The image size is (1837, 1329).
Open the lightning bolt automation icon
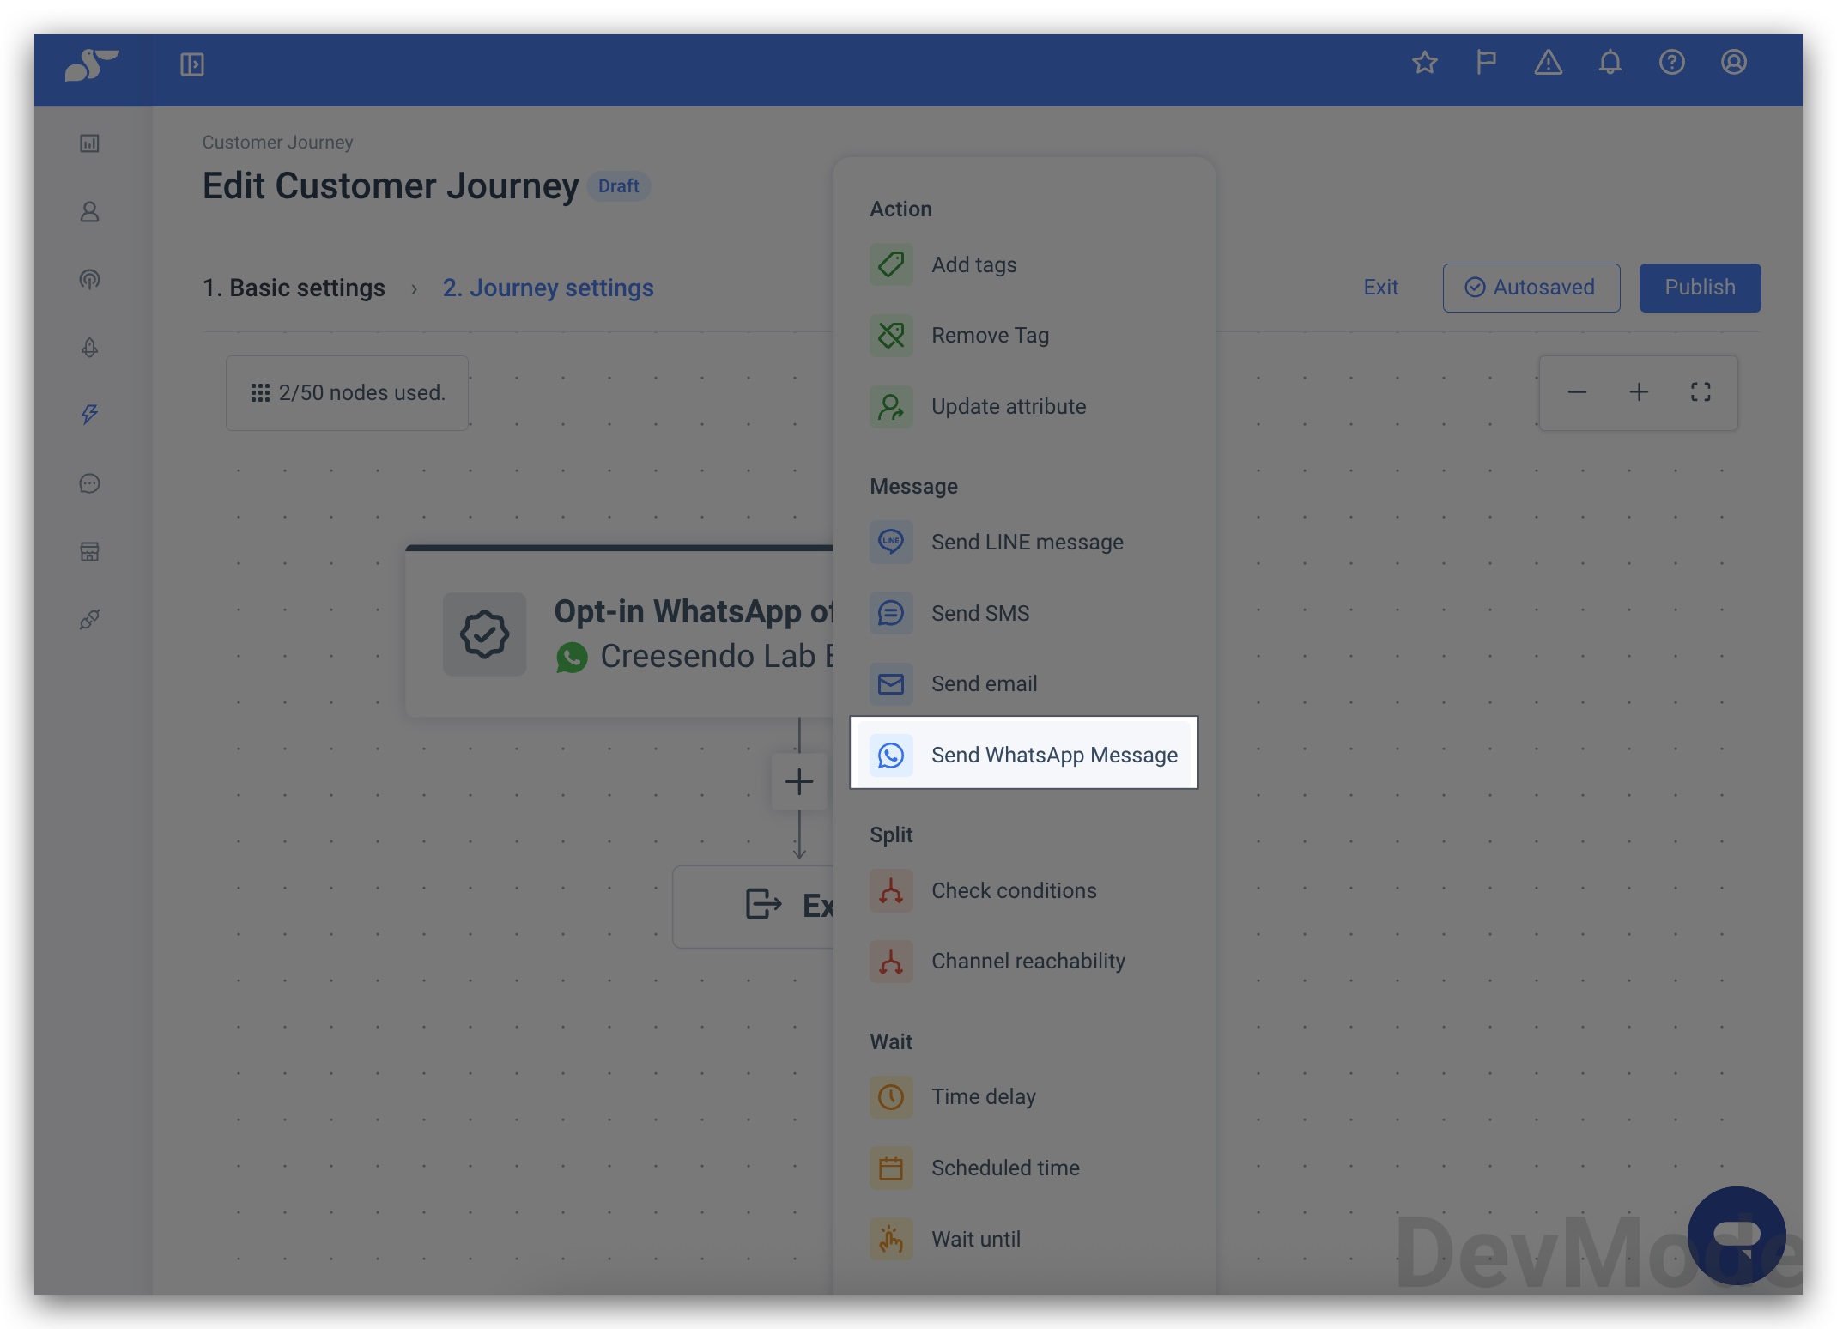pyautogui.click(x=89, y=415)
